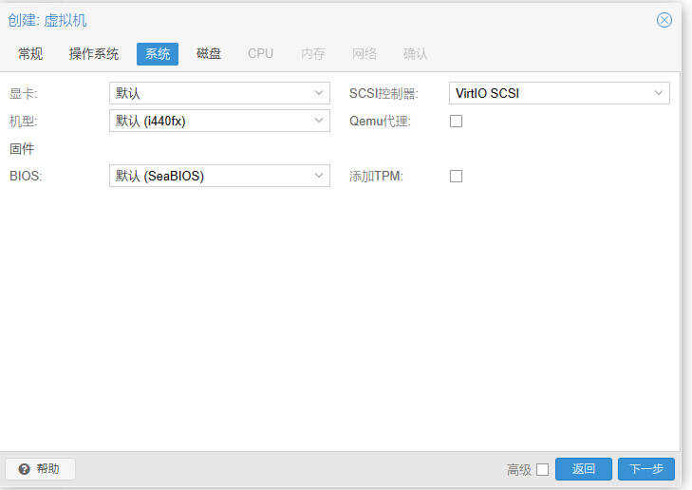Click the 返回 button
Viewport: 692px width, 490px height.
(584, 469)
